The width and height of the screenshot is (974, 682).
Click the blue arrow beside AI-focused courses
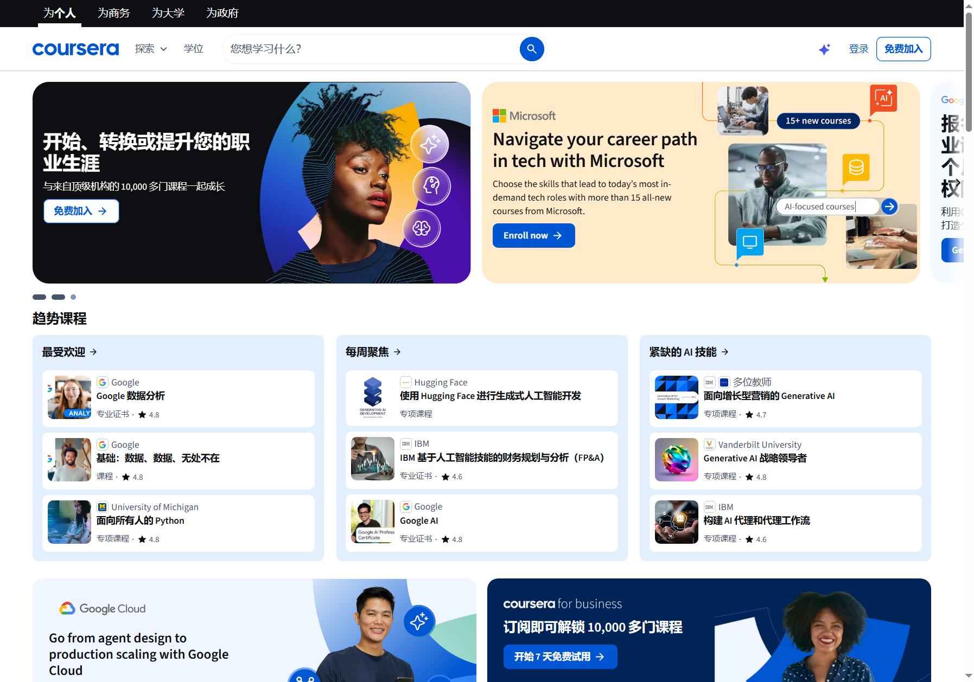click(889, 206)
